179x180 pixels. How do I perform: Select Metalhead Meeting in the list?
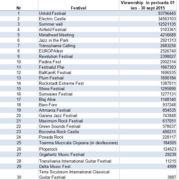point(56,35)
